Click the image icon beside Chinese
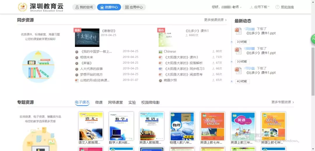 [x=160, y=51]
